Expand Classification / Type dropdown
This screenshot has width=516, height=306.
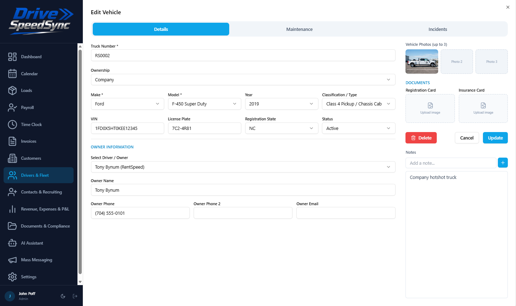coord(359,104)
